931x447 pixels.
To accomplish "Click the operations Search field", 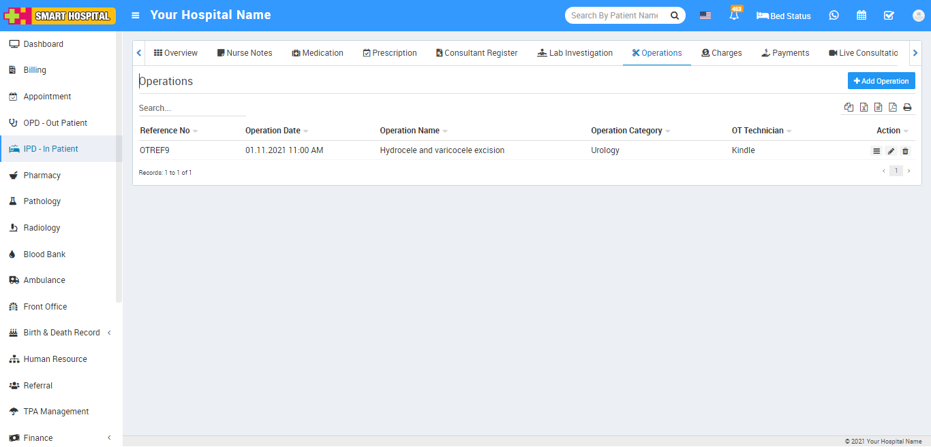I will click(192, 108).
